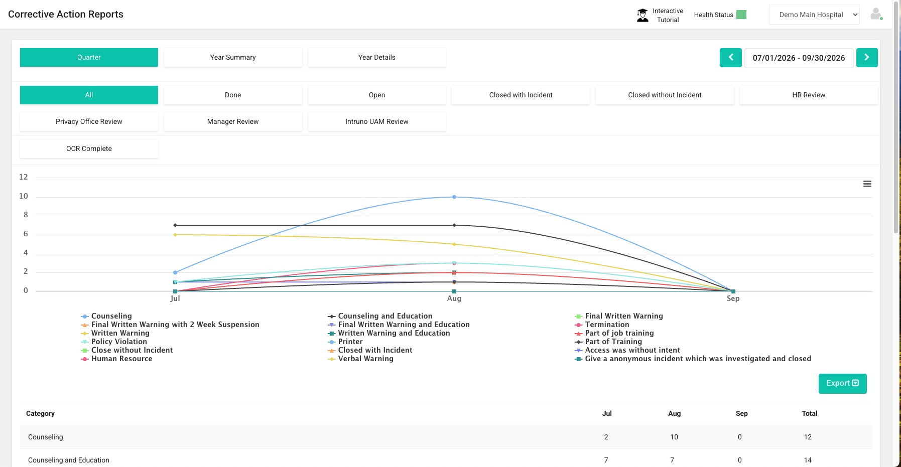Toggle the Human Resource legend series
901x467 pixels.
pos(116,359)
